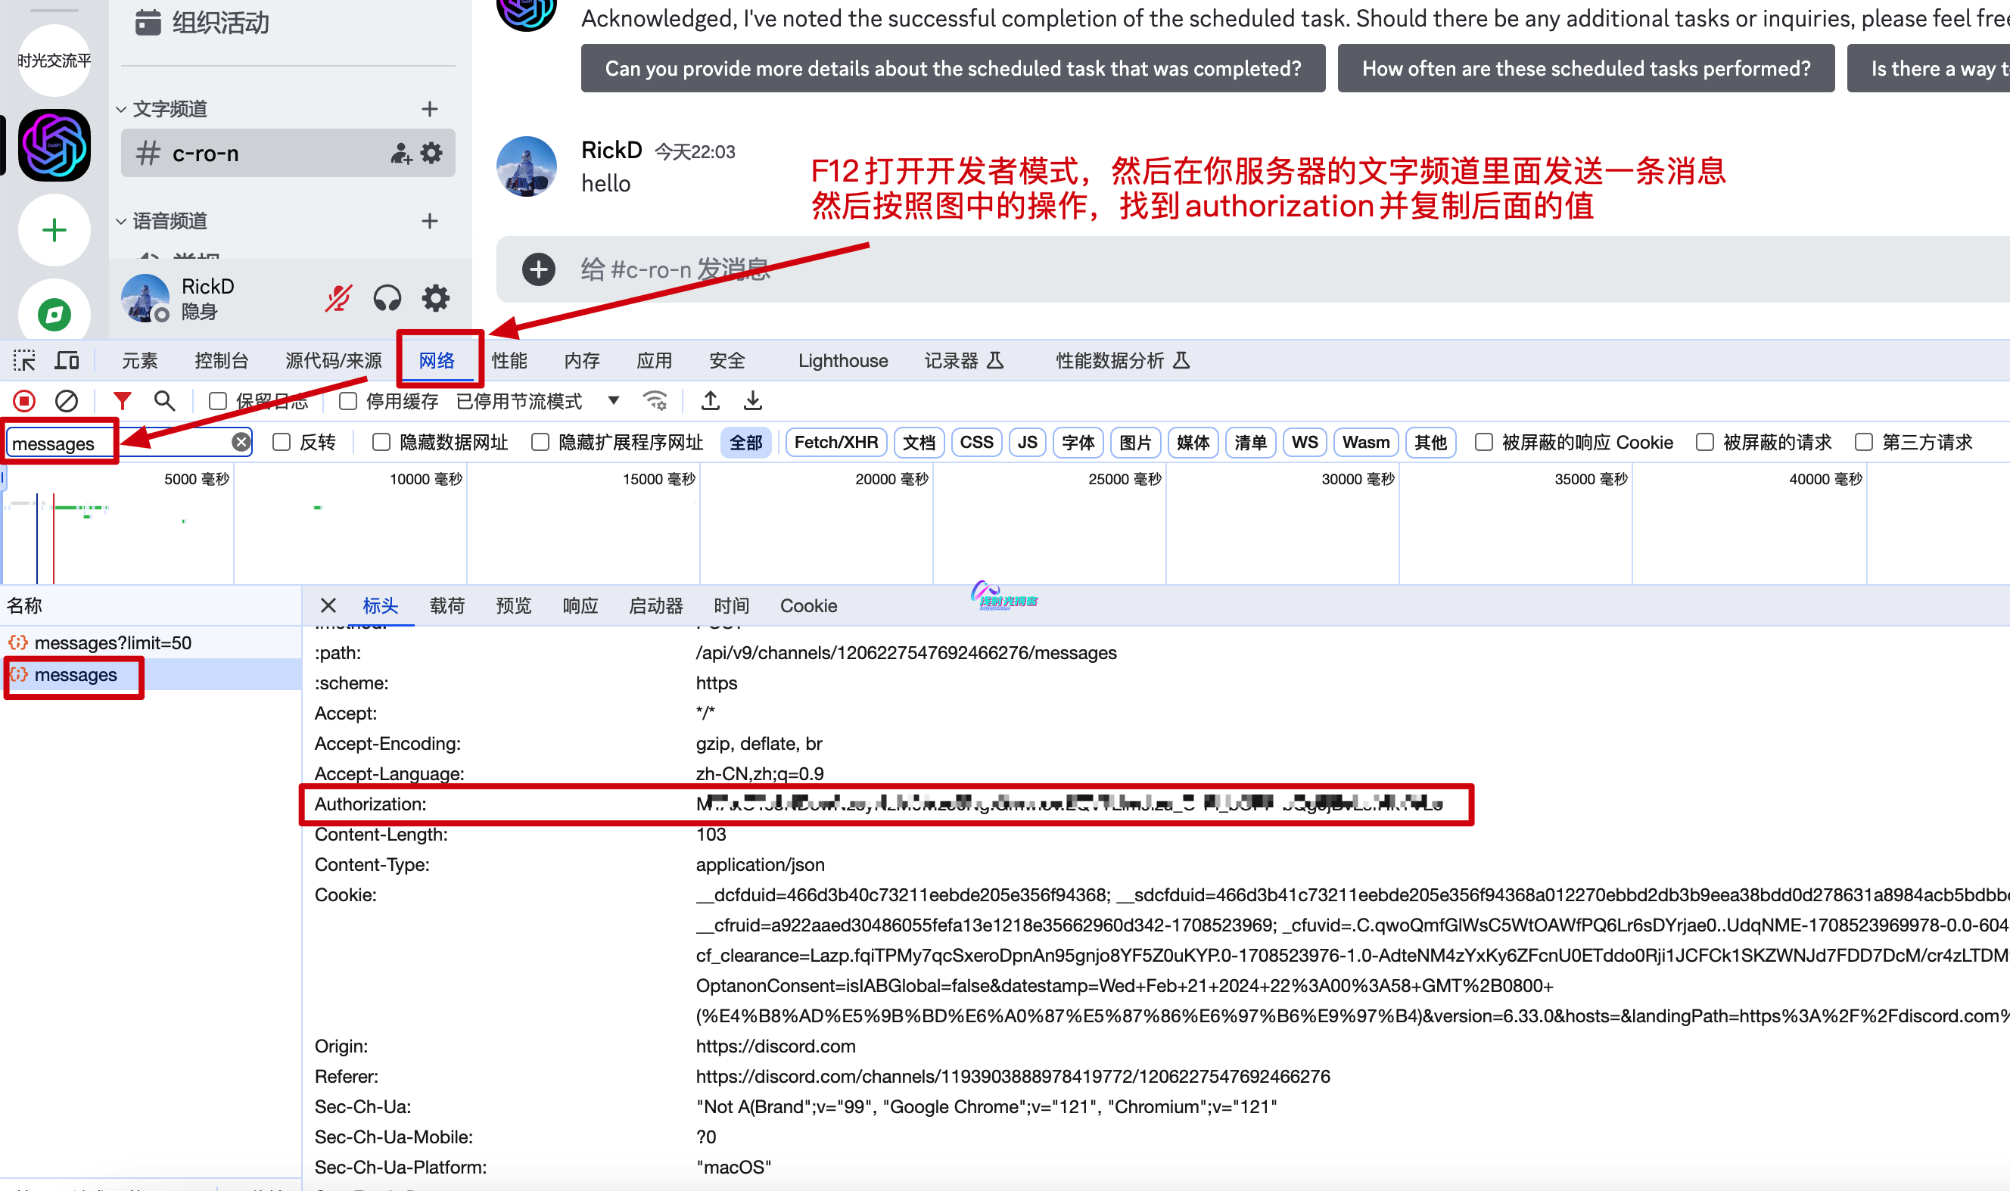Check the 隐藏扩展程序网址 box
Image resolution: width=2010 pixels, height=1191 pixels.
click(540, 442)
